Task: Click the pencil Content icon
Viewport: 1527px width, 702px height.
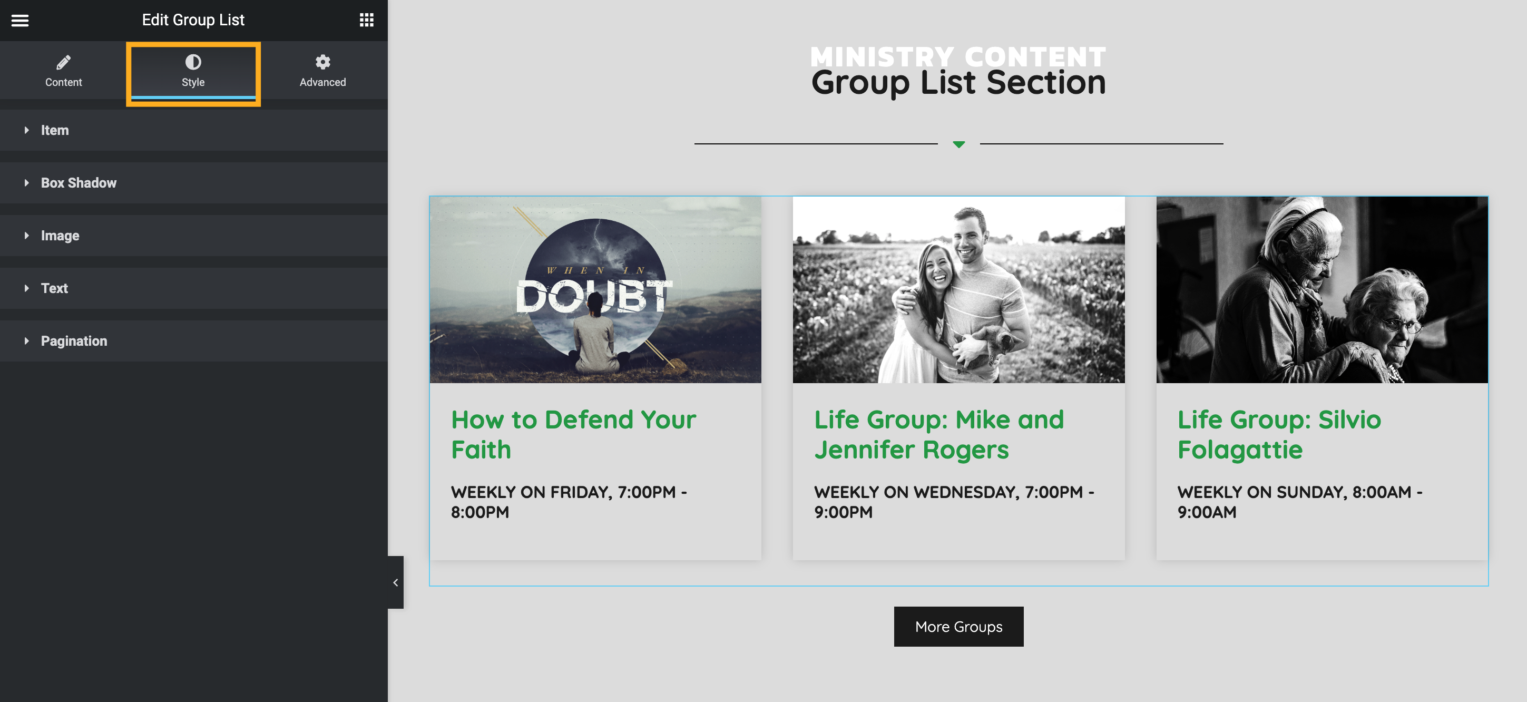Action: [63, 62]
